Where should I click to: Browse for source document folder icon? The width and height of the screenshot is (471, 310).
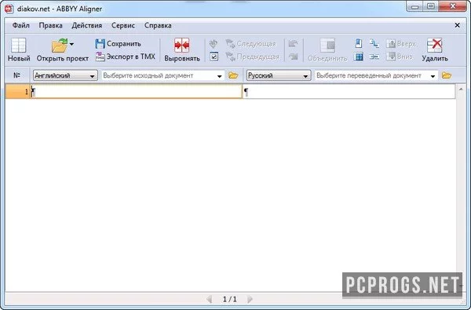coord(233,75)
